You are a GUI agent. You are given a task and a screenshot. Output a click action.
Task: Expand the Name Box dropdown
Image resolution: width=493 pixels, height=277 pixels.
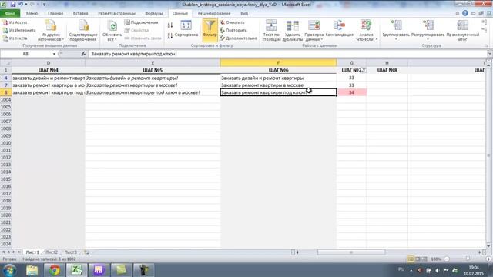[54, 54]
